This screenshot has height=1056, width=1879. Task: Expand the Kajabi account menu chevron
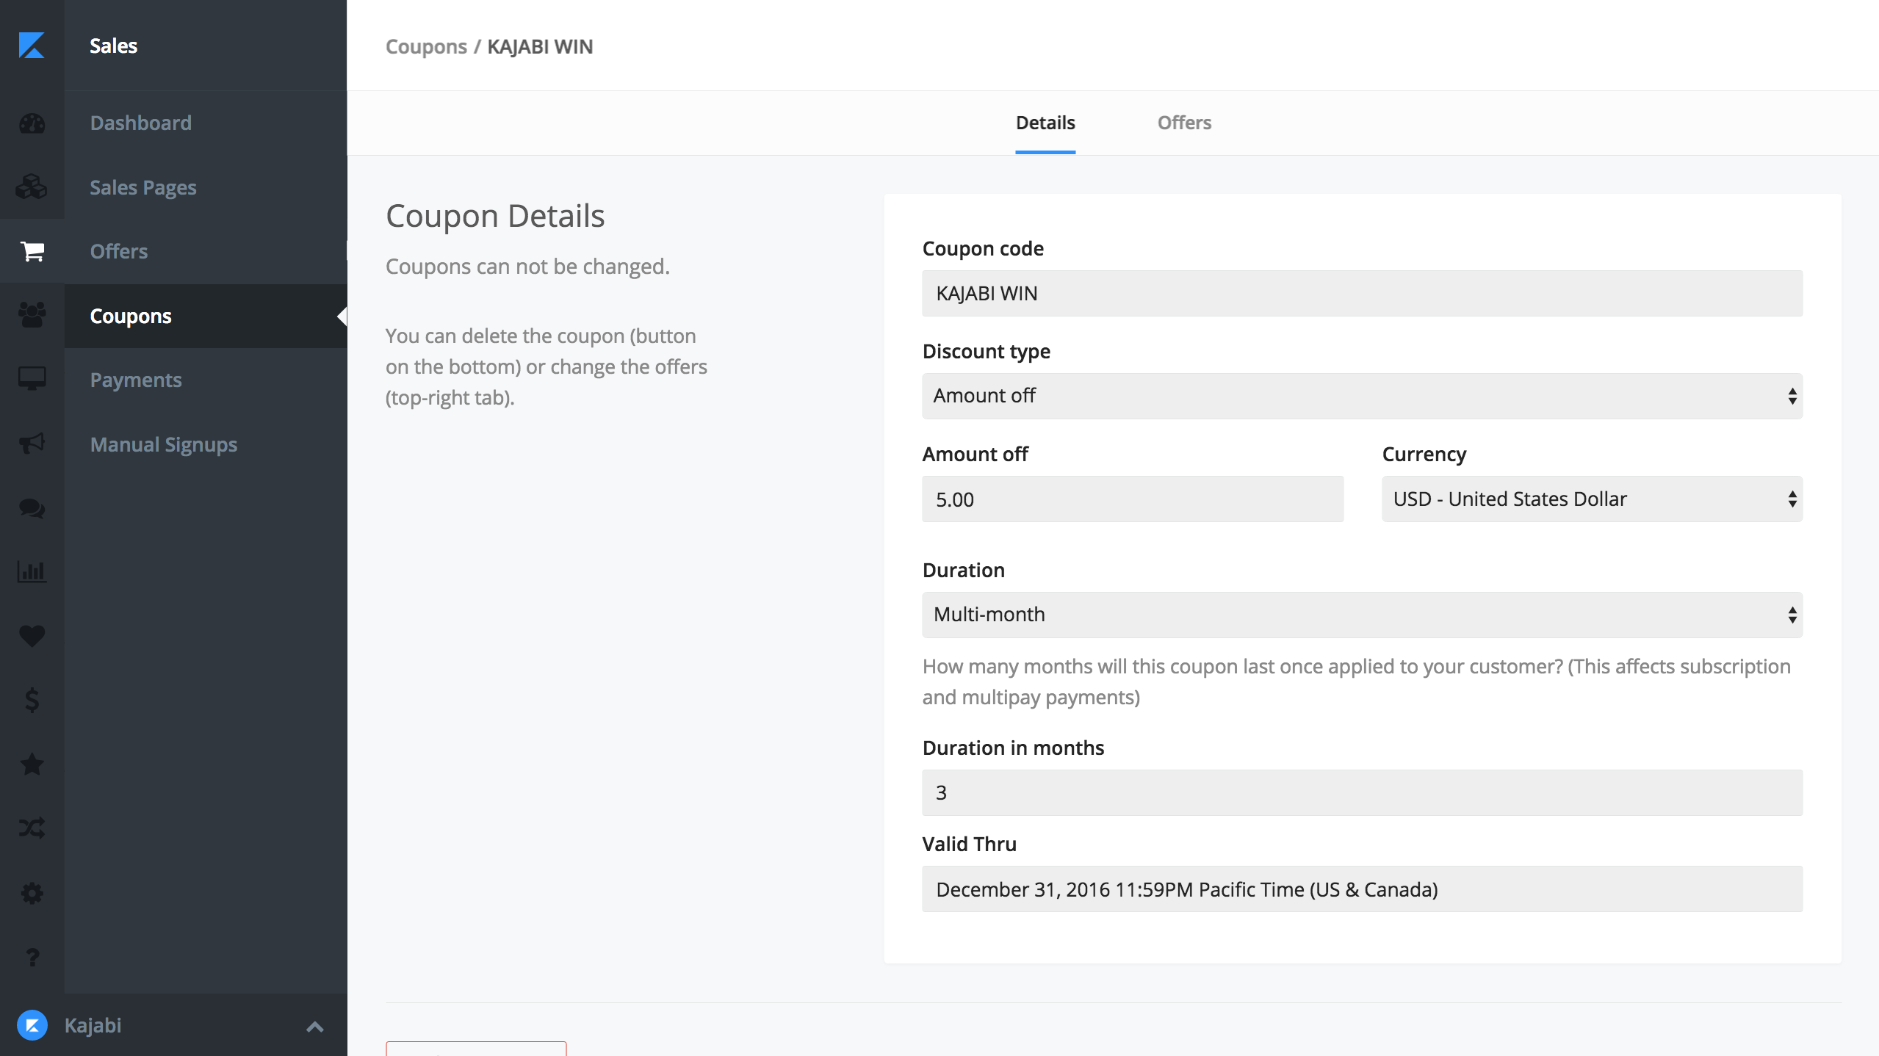(x=315, y=1027)
